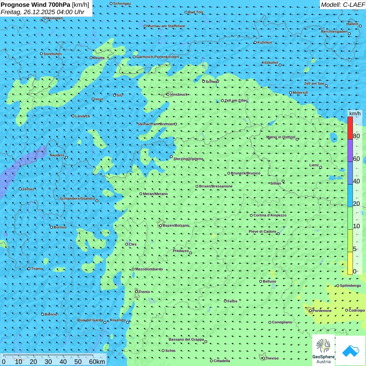Select the 'Steinach am Brenner' label
366x366 pixels.
pyautogui.click(x=156, y=124)
